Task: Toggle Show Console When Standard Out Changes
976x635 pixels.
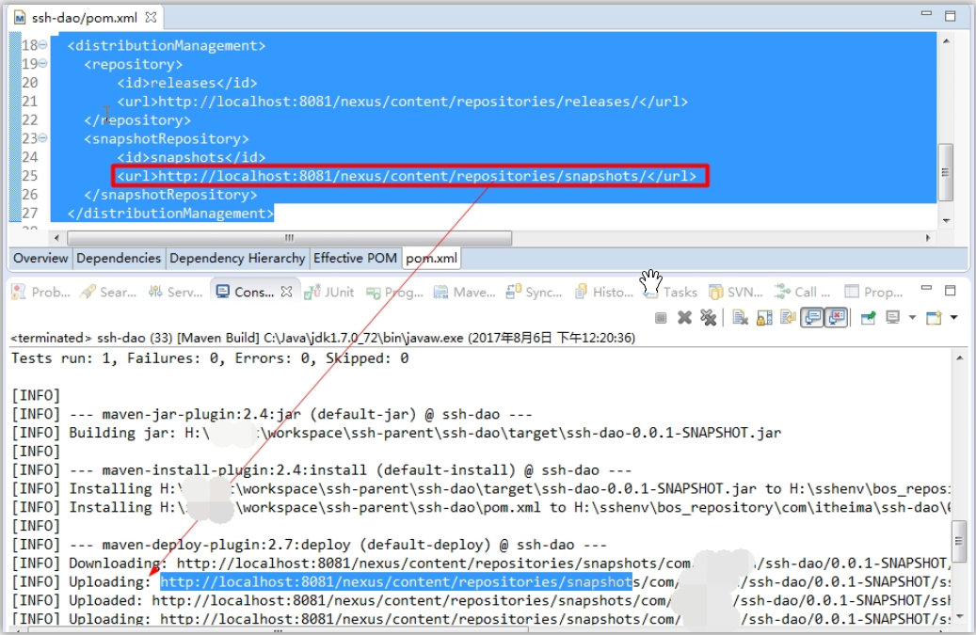Action: pyautogui.click(x=812, y=318)
